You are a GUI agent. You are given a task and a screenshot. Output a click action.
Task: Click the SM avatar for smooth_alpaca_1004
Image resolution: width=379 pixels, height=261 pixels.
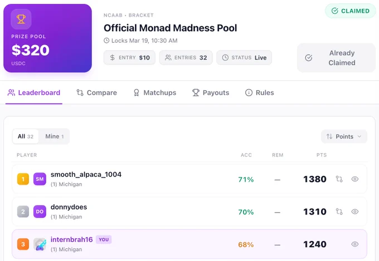coord(40,179)
